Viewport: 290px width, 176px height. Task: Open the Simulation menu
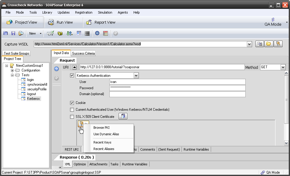click(x=105, y=12)
